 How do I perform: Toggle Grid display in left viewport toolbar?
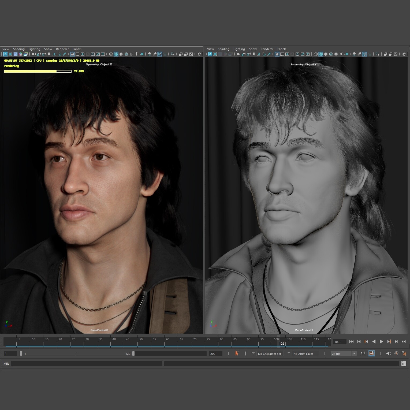coord(72,54)
